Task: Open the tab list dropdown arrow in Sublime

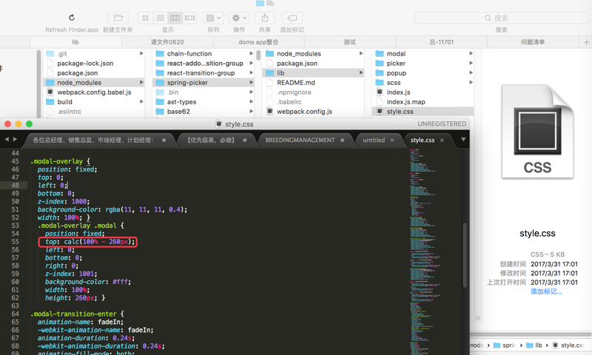Action: [463, 140]
